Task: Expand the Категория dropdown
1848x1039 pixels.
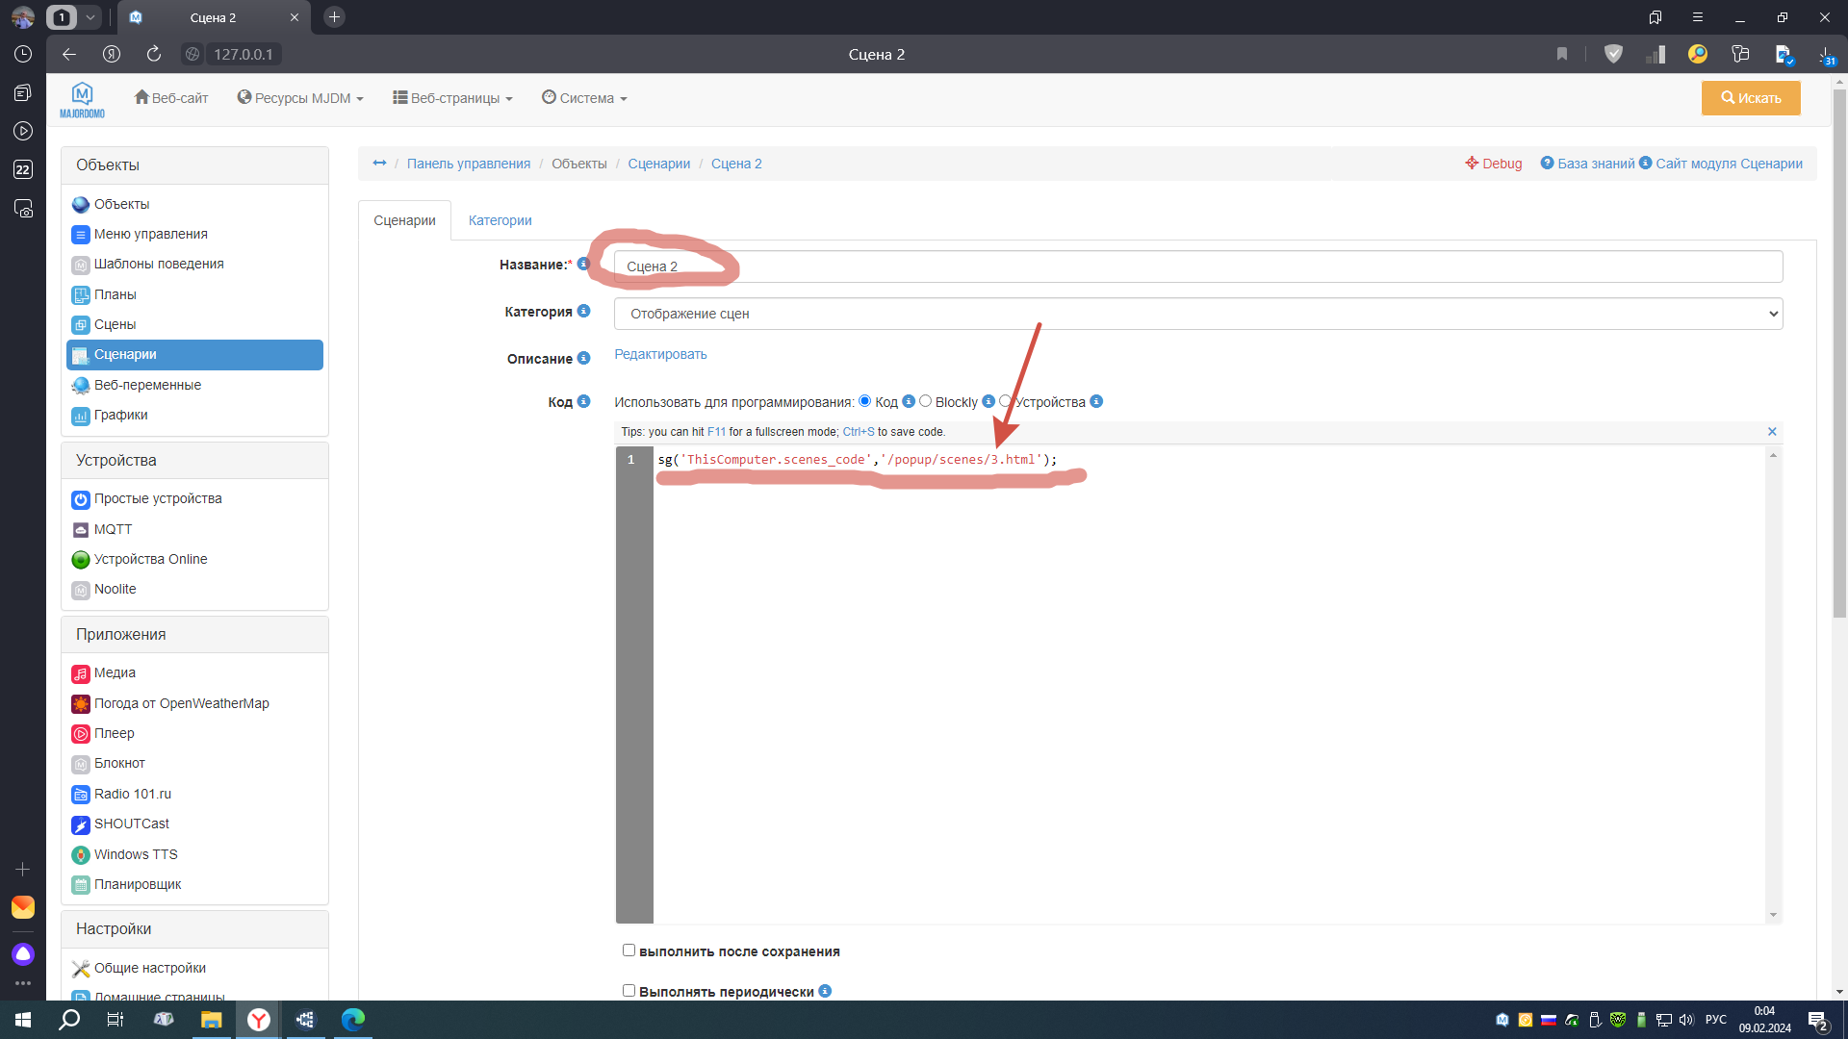Action: coord(1197,314)
